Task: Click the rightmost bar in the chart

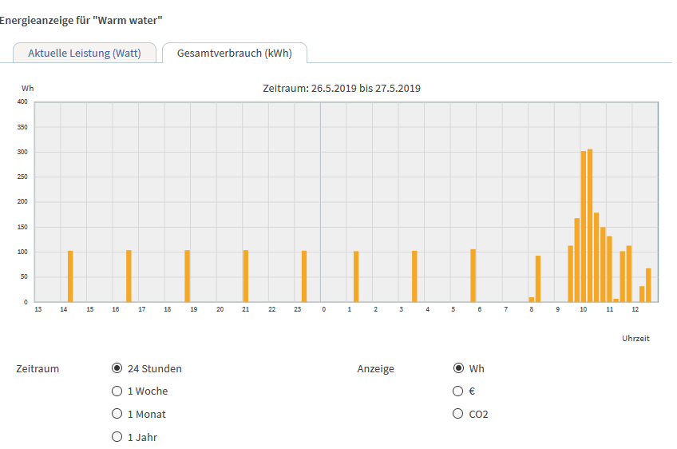Action: tap(648, 285)
